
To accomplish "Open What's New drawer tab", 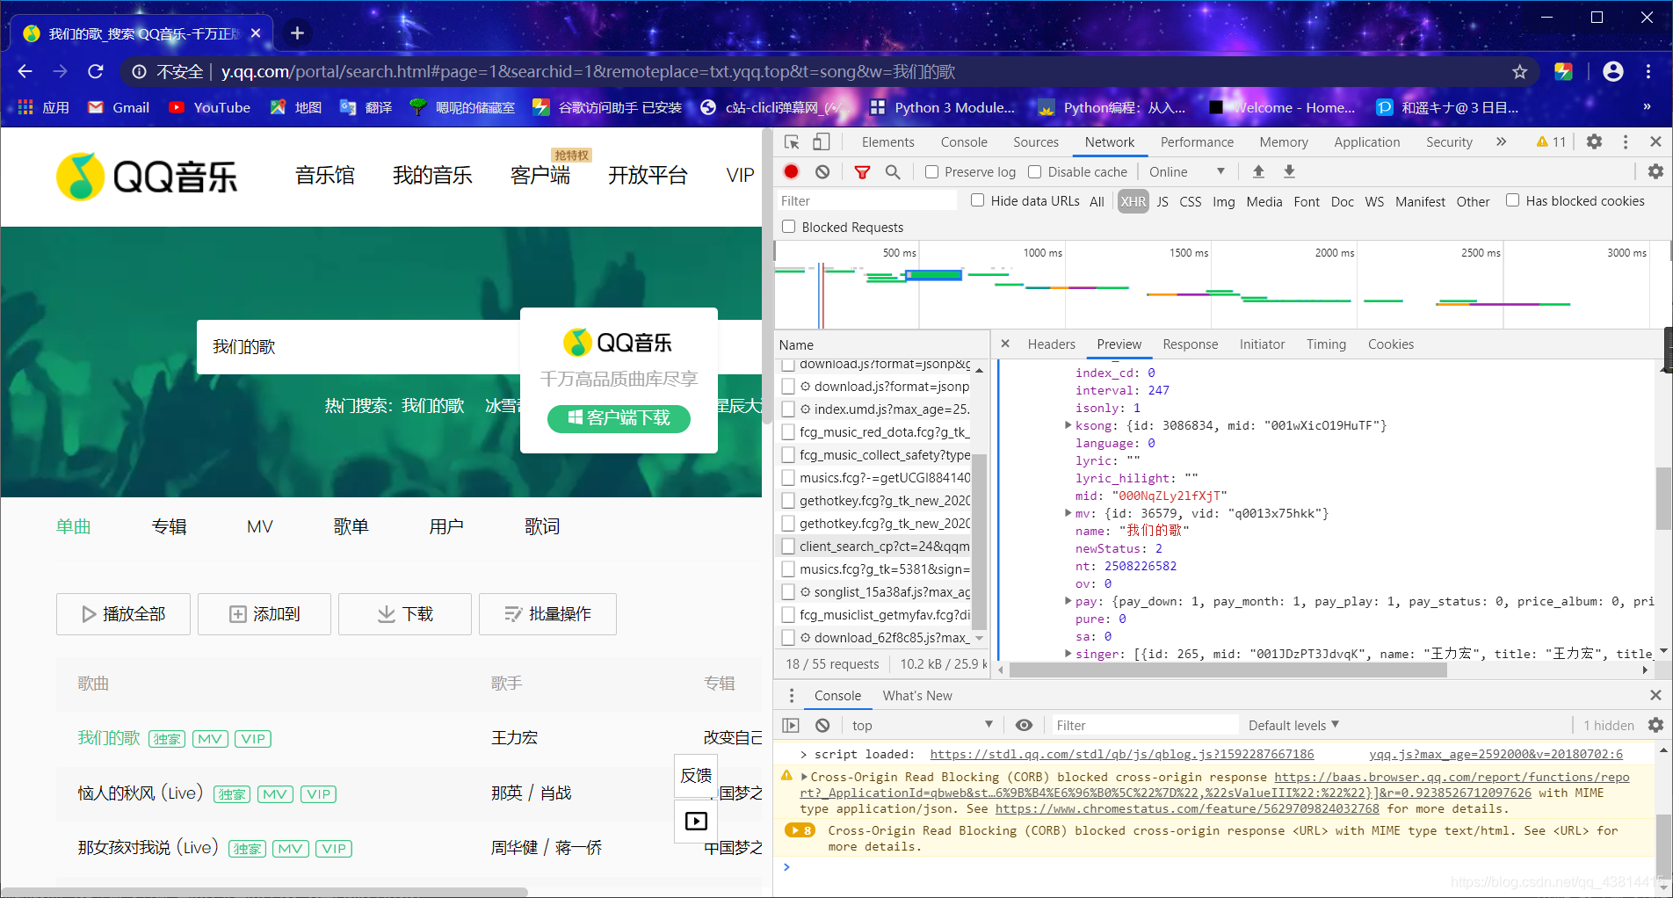I will click(916, 696).
